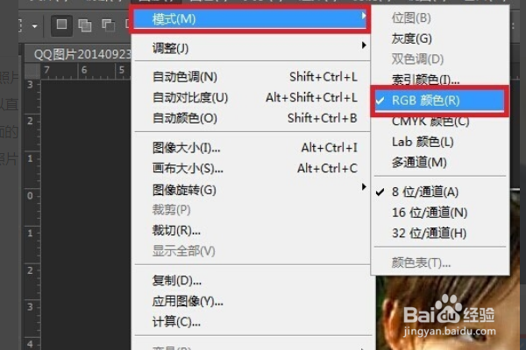The height and width of the screenshot is (350, 526).
Task: Choose 32 位/通道(H) bit depth
Action: pyautogui.click(x=440, y=233)
